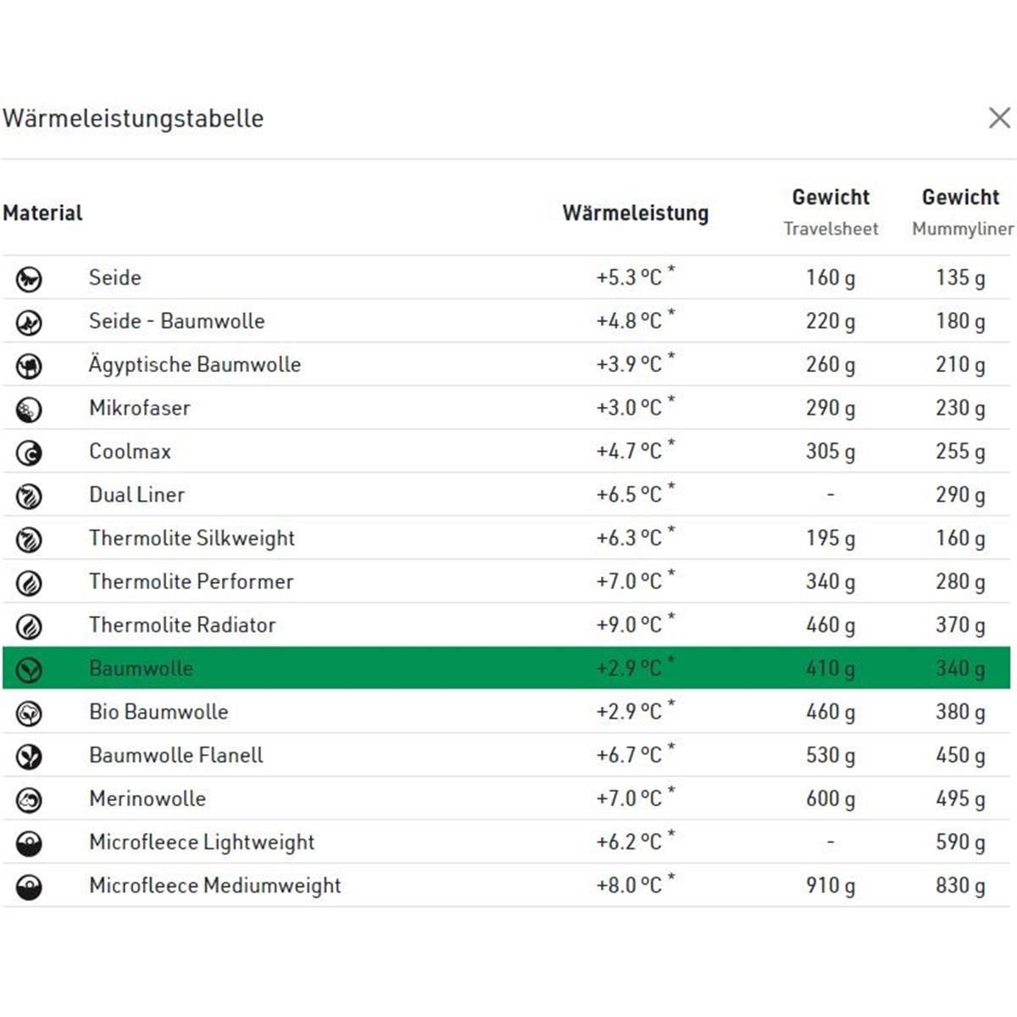
Task: Select the Merinowolle material name
Action: (x=147, y=798)
